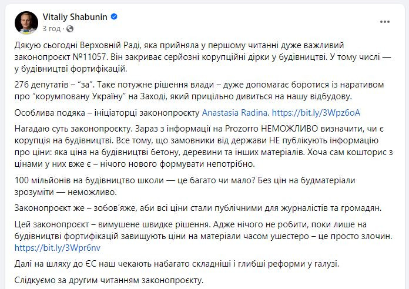Click the line starting 'Особлива подяка'

(x=187, y=113)
